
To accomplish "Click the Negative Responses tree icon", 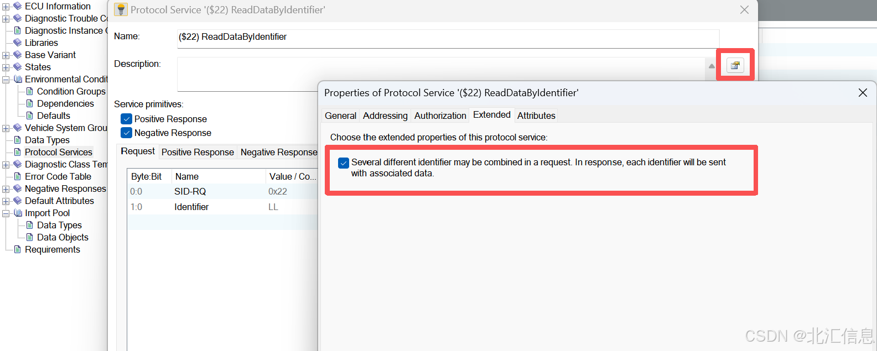I will [x=18, y=188].
